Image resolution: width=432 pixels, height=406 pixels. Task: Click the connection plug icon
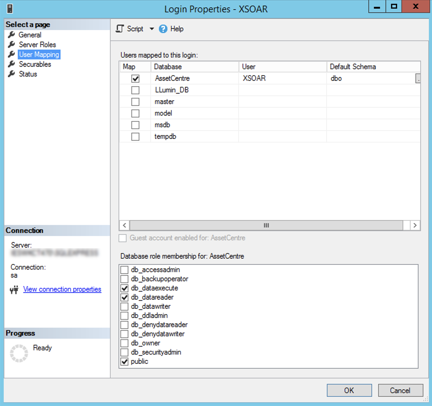14,290
